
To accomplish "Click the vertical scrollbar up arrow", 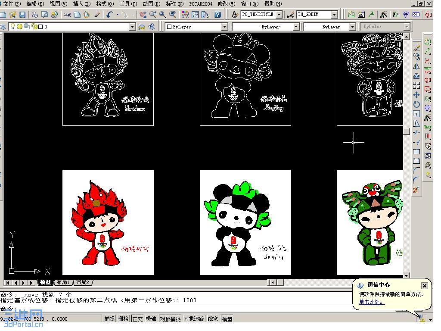I will click(x=407, y=36).
